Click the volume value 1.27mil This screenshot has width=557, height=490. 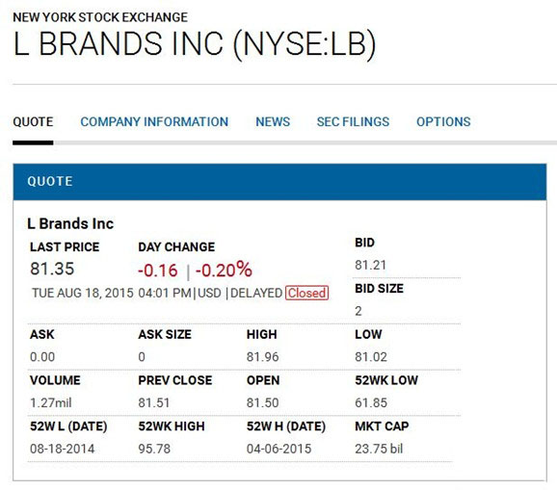pos(51,402)
